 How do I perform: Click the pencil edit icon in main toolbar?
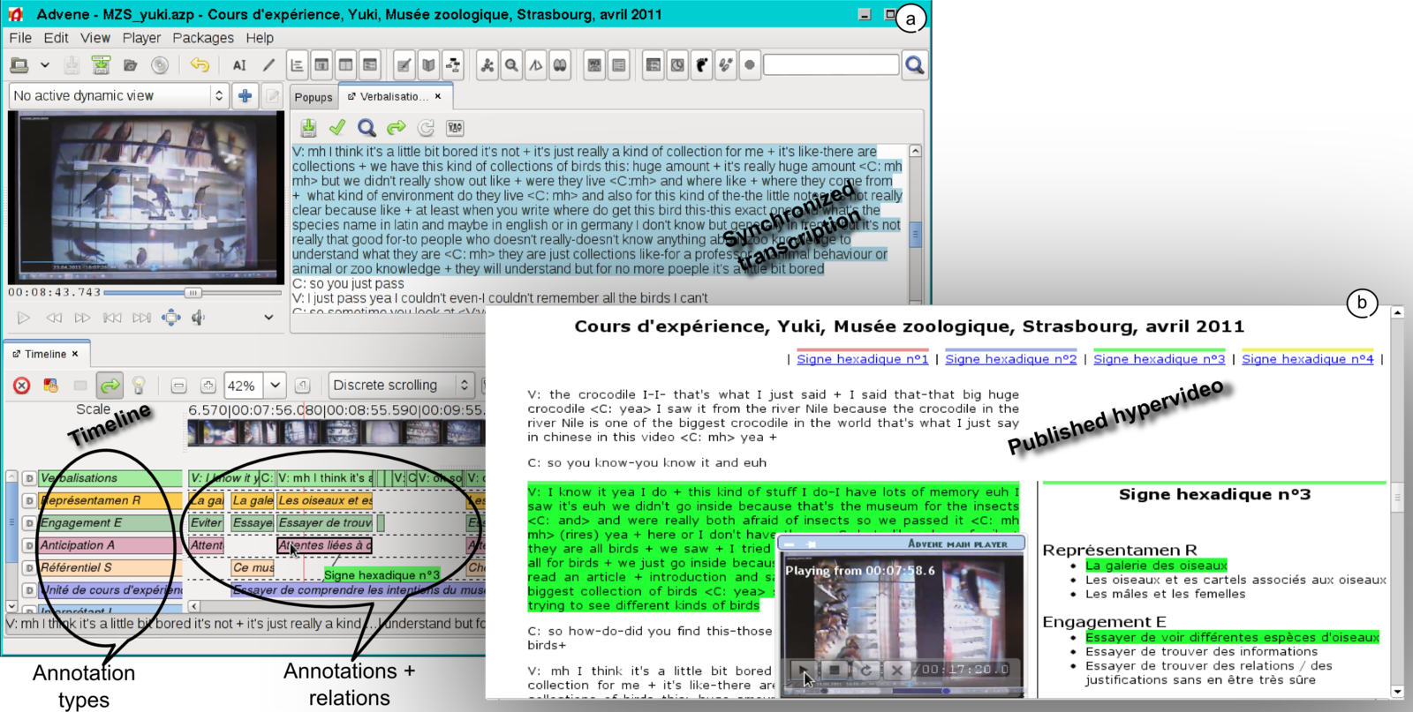point(268,65)
